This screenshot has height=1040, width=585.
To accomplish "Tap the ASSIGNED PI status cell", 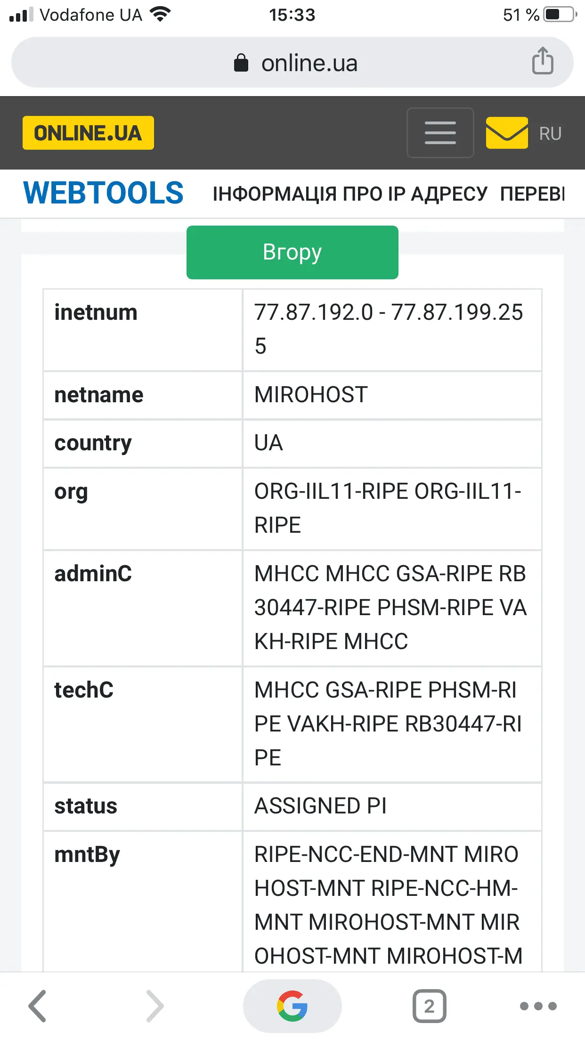I will point(320,806).
